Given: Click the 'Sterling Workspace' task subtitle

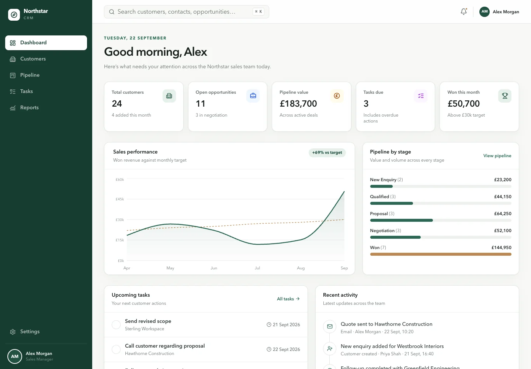Looking at the screenshot, I should point(145,329).
